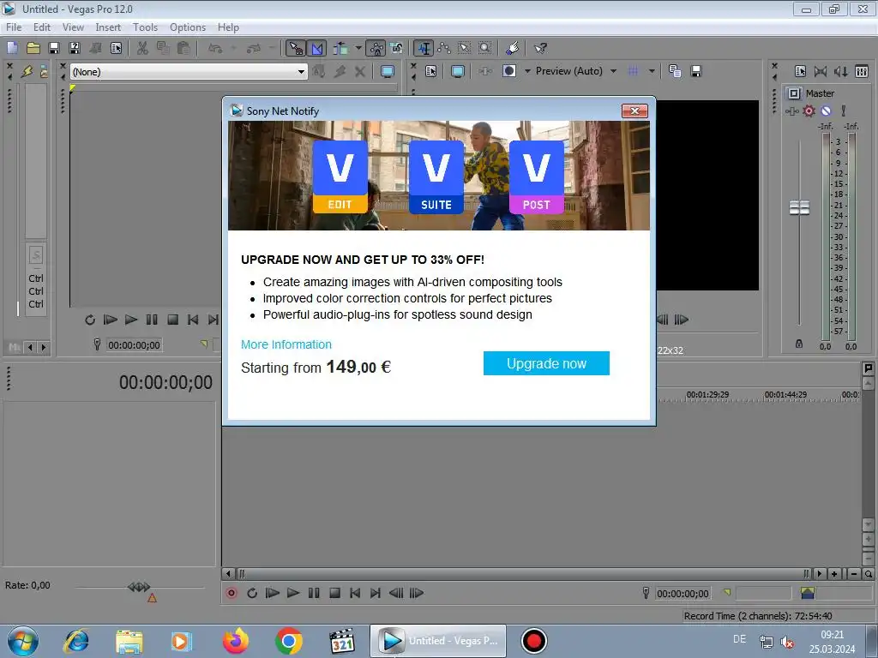Screen dimensions: 878x658
Task: Save the project with the floppy icon
Action: click(54, 48)
